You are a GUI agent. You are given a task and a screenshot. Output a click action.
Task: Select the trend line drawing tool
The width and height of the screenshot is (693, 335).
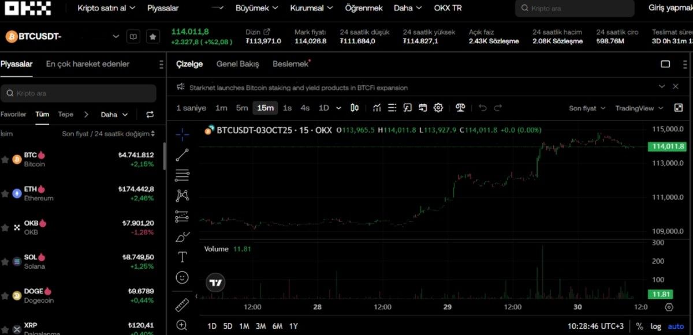click(x=182, y=155)
